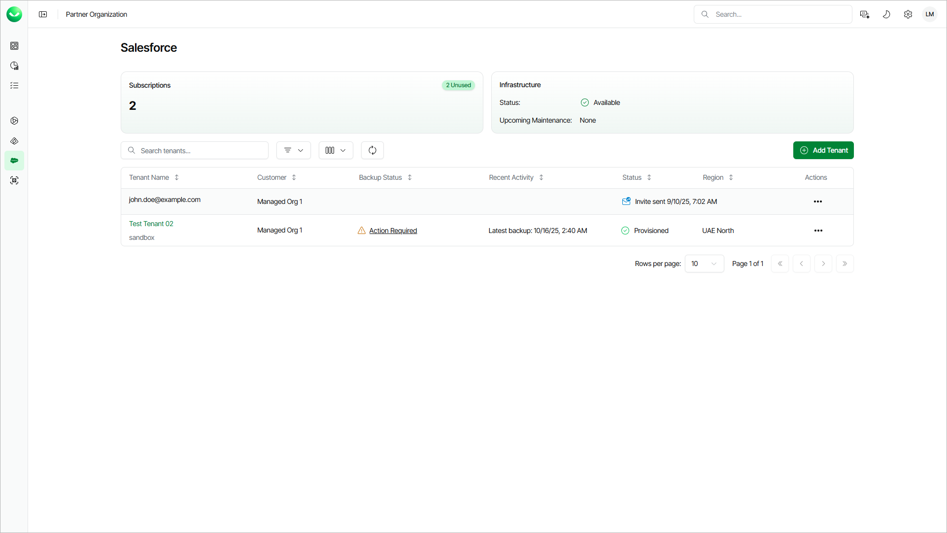The image size is (947, 533).
Task: Open the task list sidebar icon
Action: [x=14, y=85]
